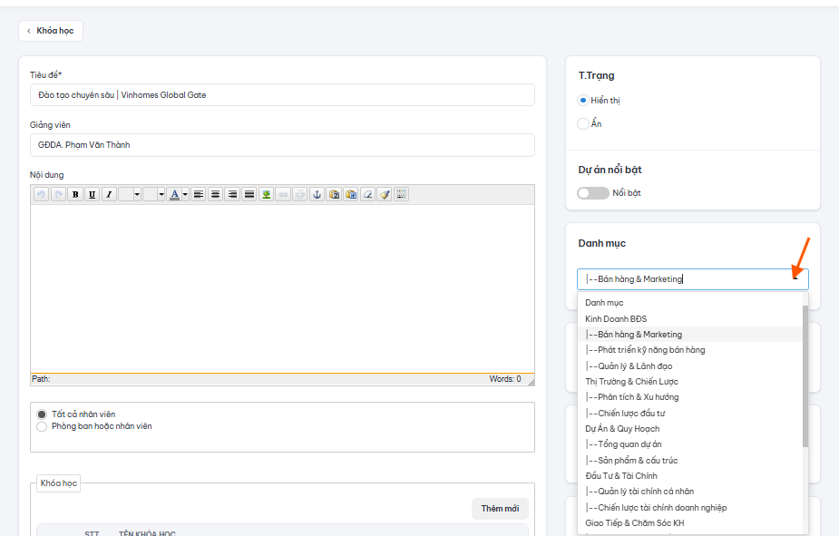Choose the Tổng quan dự án option

[x=690, y=444]
